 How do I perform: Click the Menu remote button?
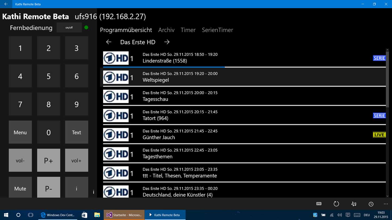(20, 132)
